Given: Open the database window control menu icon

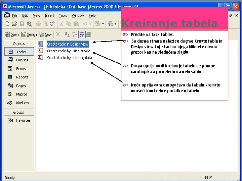Looking at the screenshot, I should click(7, 15).
